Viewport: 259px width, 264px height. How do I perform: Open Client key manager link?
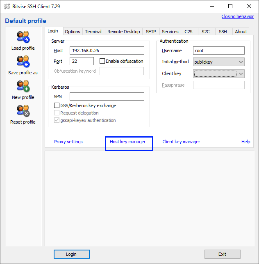[x=181, y=142]
